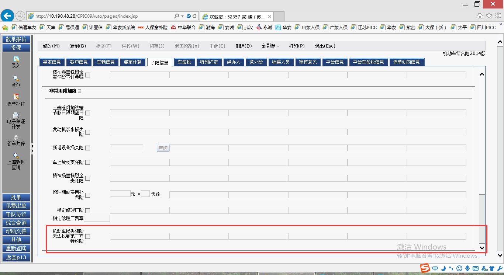Check the 精神损害抚慰金责任险 checkbox
The image size is (504, 275).
tap(88, 178)
